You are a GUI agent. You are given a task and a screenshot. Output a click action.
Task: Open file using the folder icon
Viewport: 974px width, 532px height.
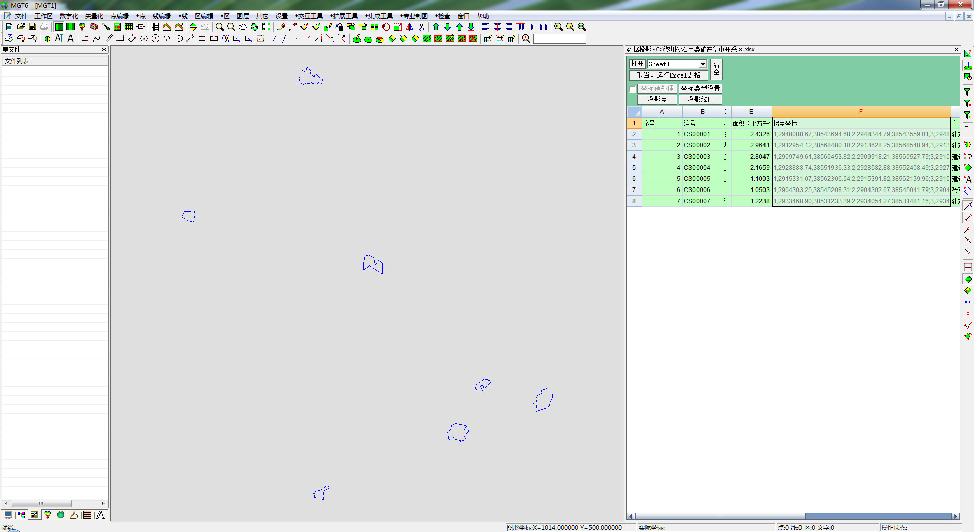click(x=21, y=27)
